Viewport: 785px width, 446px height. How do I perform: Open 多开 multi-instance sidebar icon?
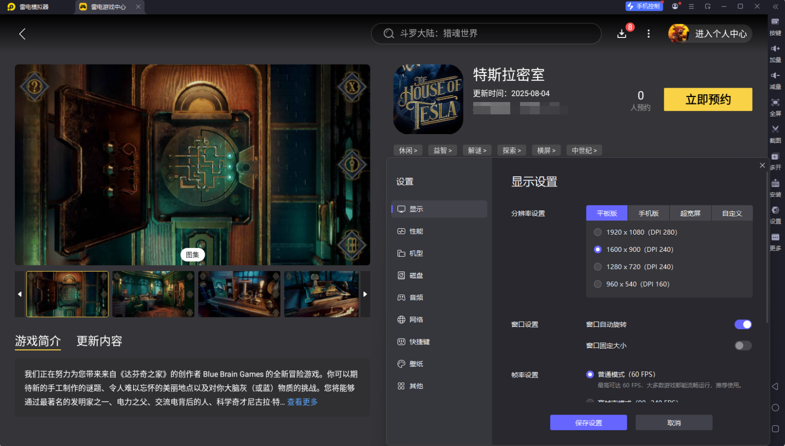point(775,161)
